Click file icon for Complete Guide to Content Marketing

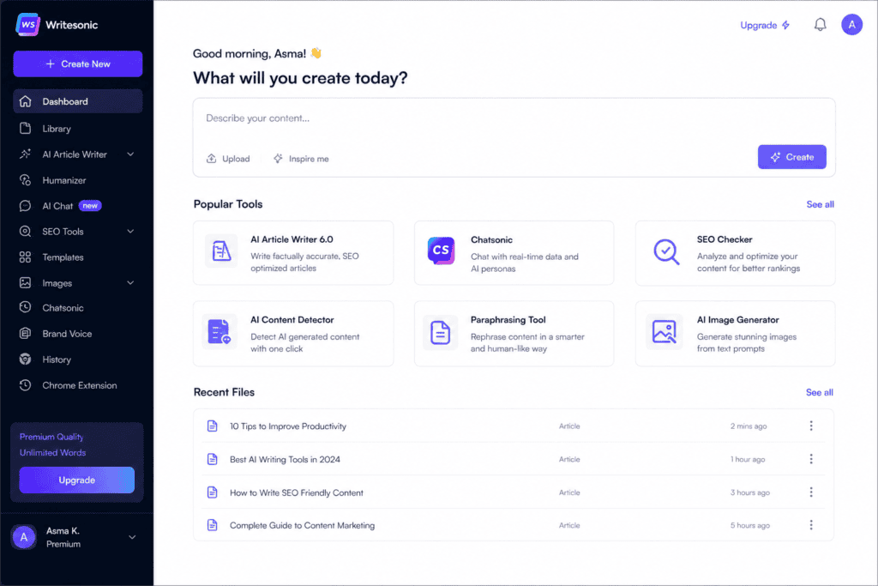[x=213, y=525]
